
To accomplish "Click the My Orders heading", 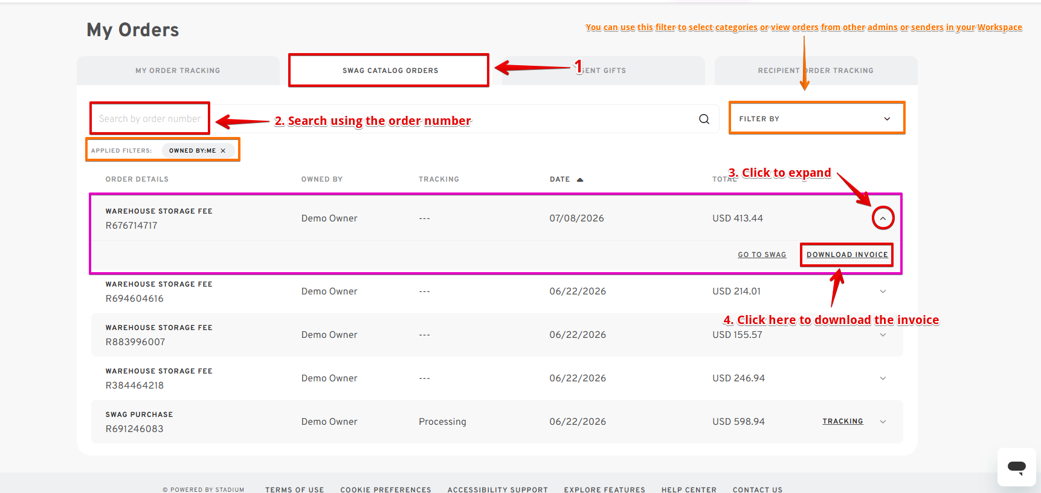I will [x=132, y=30].
